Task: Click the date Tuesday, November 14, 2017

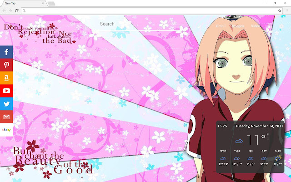Action: click(x=259, y=126)
